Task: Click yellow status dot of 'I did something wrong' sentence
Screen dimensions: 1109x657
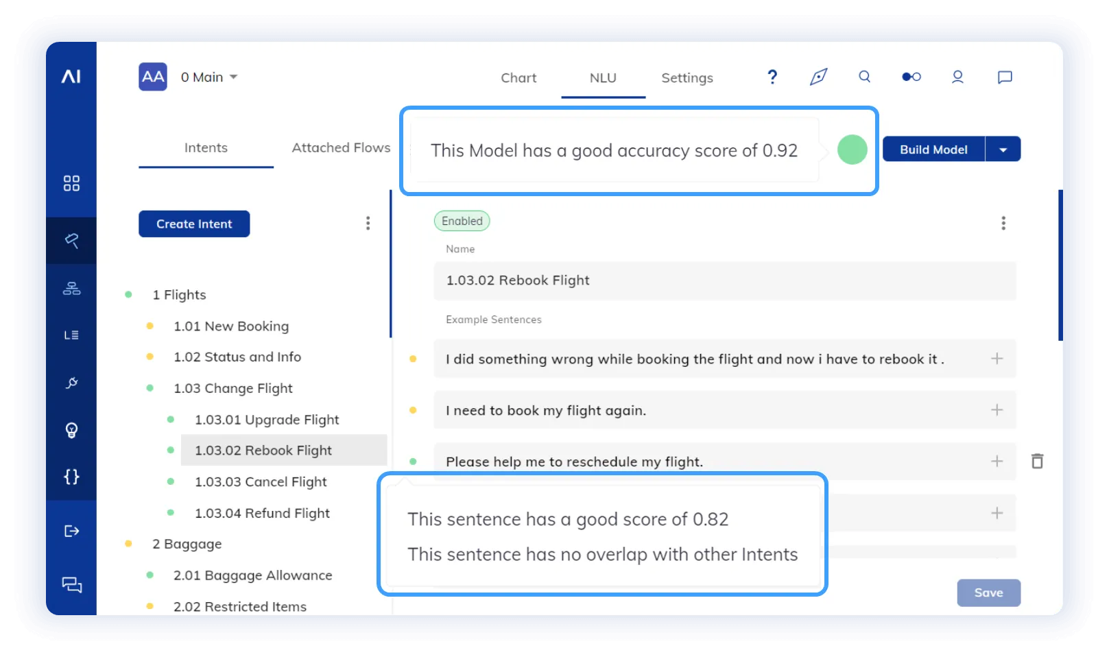Action: point(413,359)
